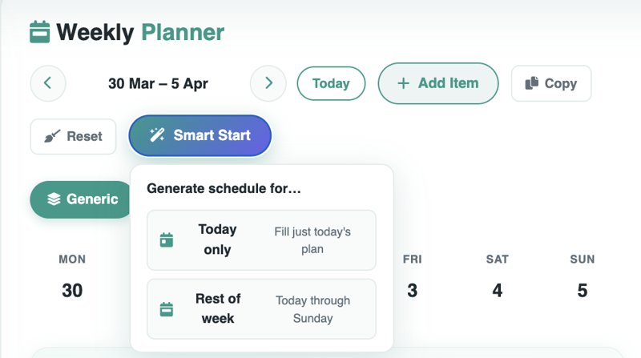Collapse the Smart Start dropdown
The image size is (641, 358).
pyautogui.click(x=200, y=136)
